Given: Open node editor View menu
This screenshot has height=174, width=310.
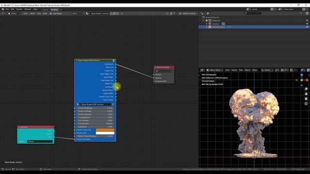Looking at the screenshot, I should [26, 14].
